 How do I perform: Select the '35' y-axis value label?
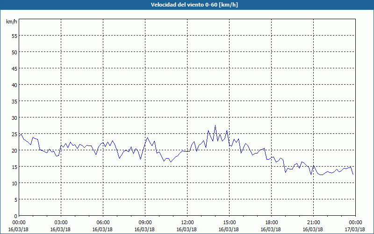14,101
